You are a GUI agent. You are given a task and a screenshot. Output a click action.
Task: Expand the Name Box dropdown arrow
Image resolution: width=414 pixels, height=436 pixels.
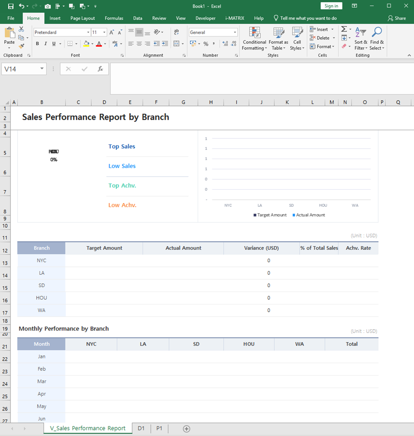pos(42,69)
